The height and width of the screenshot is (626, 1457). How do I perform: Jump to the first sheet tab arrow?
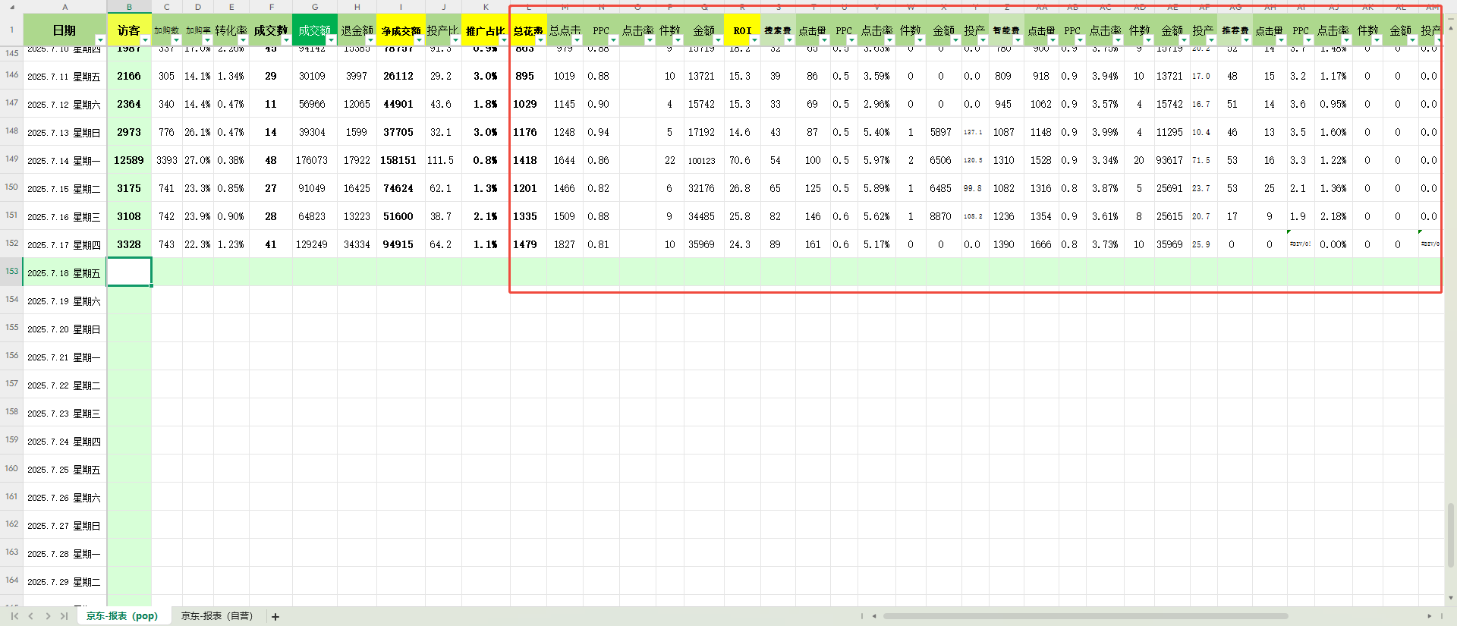14,616
